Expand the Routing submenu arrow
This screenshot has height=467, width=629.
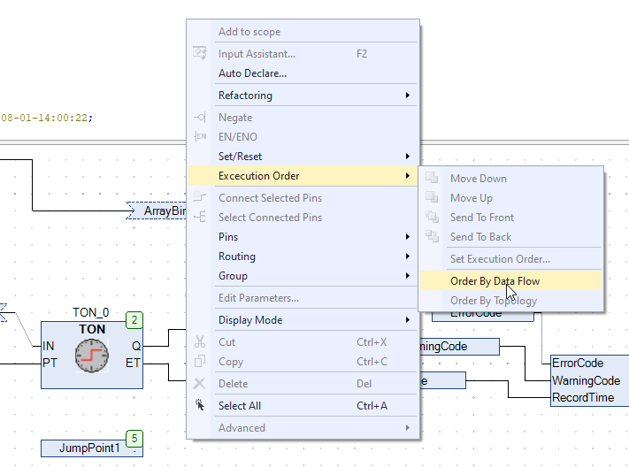pyautogui.click(x=408, y=256)
